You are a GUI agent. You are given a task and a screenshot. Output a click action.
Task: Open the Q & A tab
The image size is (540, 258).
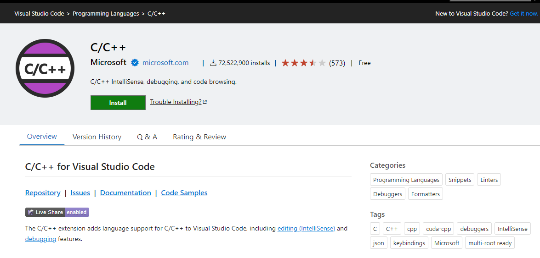[147, 137]
